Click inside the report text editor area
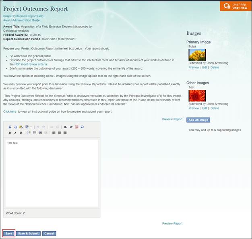This screenshot has height=239, width=252. tap(51, 173)
